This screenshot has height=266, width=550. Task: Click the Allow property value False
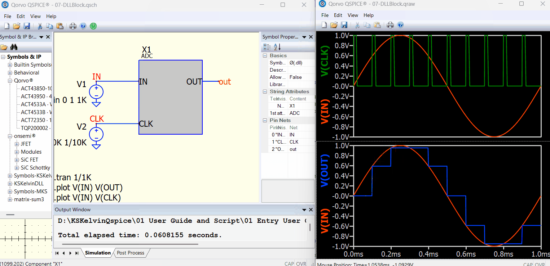(296, 77)
